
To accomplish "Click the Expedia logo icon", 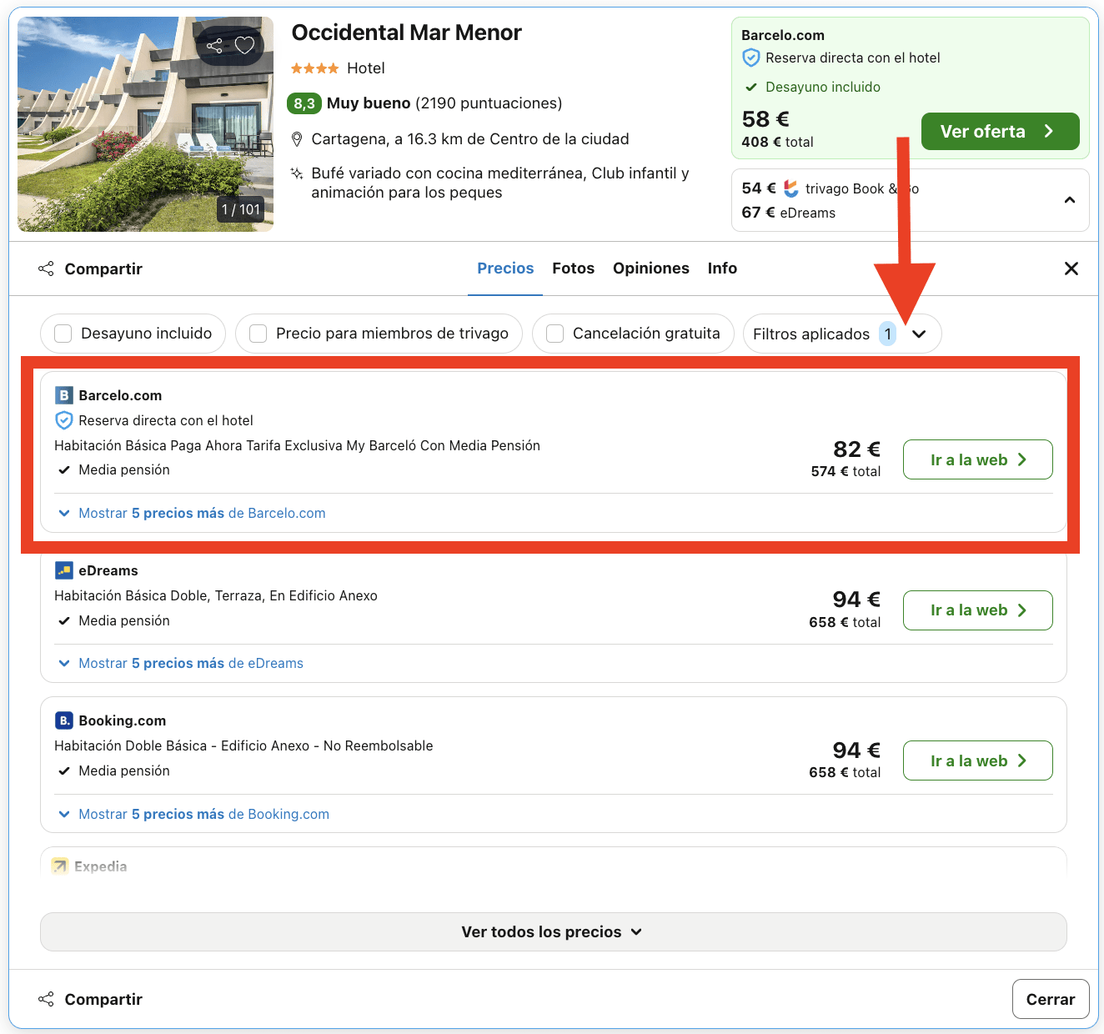I will [x=59, y=866].
